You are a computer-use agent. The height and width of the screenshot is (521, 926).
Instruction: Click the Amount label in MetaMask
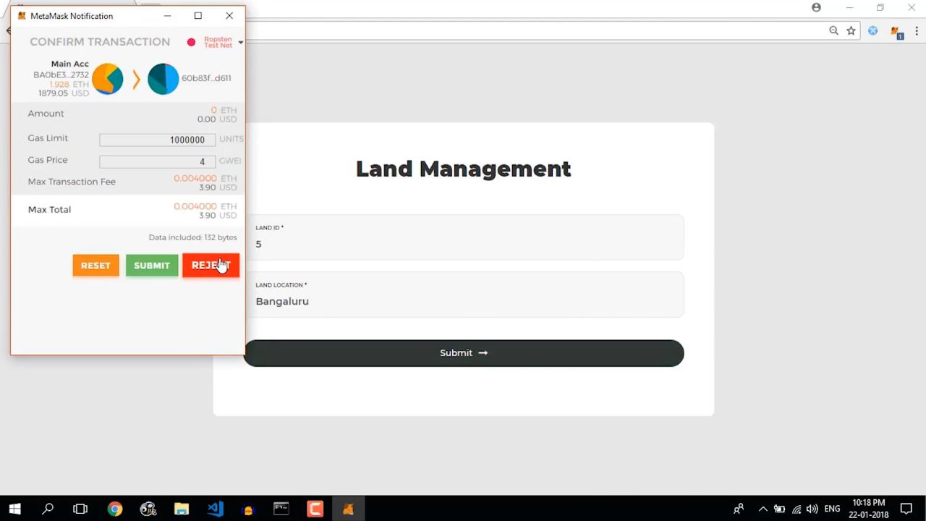coord(46,114)
